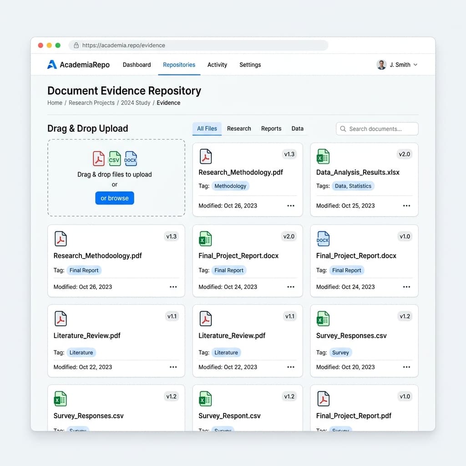Click the AcademiaRepo logo icon
466x466 pixels.
click(x=52, y=65)
